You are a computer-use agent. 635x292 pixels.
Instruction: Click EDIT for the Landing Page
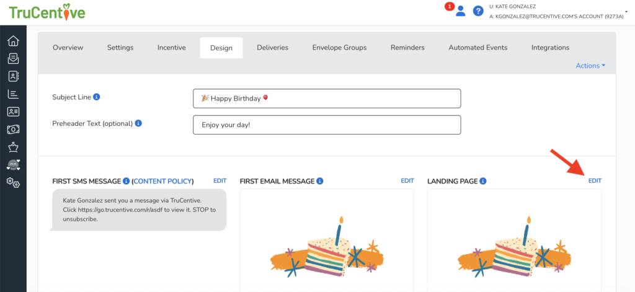point(595,181)
